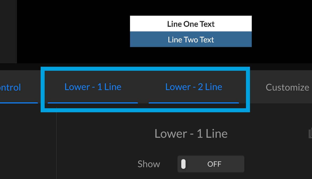Click the blue underline beneath Lower - 2 Line
The image size is (312, 179).
(194, 103)
